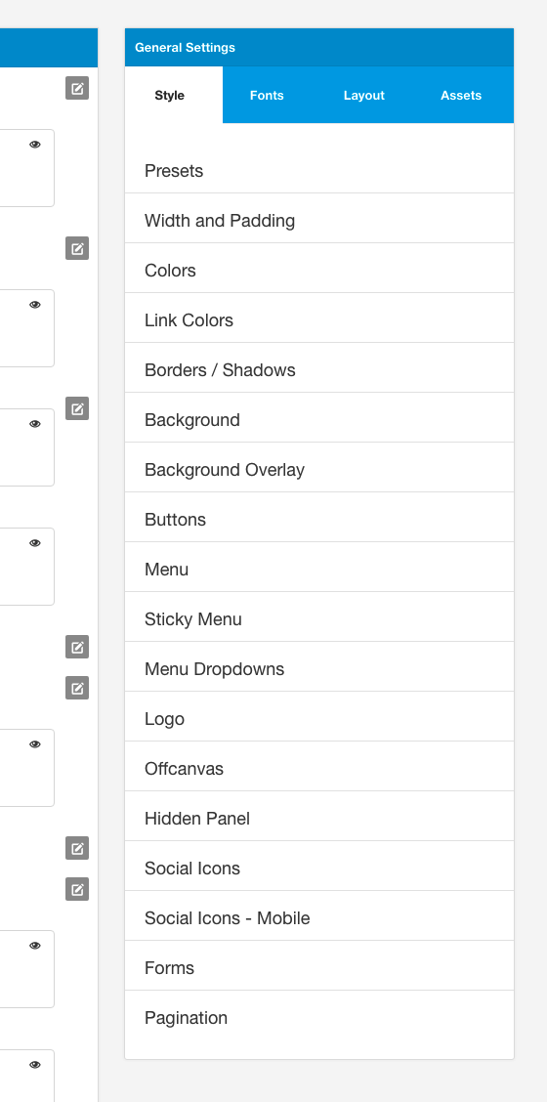Image resolution: width=547 pixels, height=1102 pixels.
Task: Click the topmost edit pencil icon in the left panel
Action: [77, 88]
